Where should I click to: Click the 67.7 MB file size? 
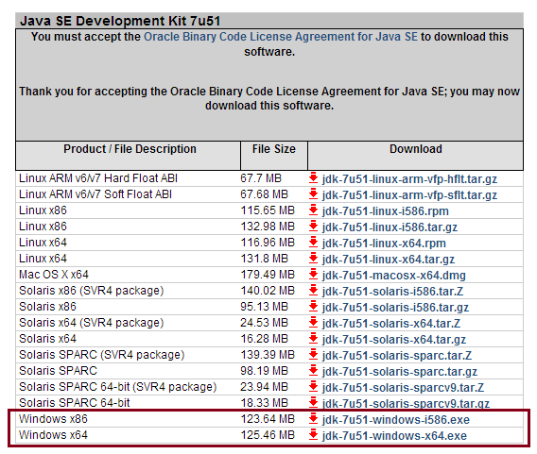pyautogui.click(x=261, y=178)
